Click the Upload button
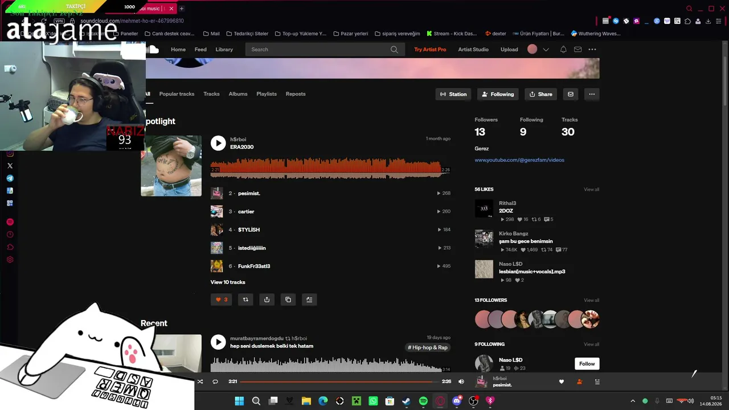729x410 pixels. click(x=509, y=50)
